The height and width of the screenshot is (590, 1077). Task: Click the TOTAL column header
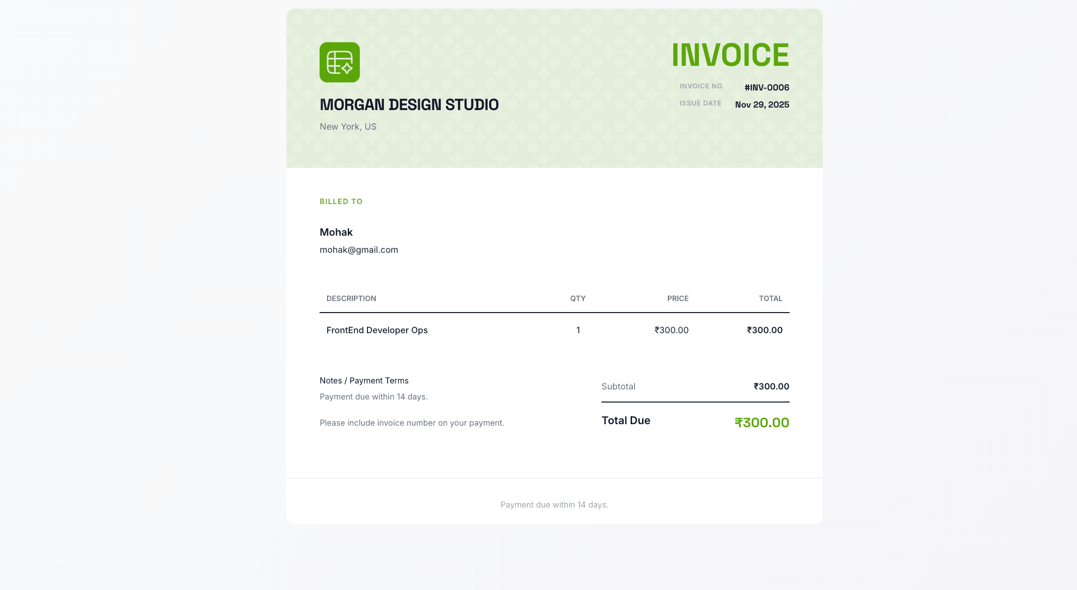(x=771, y=298)
